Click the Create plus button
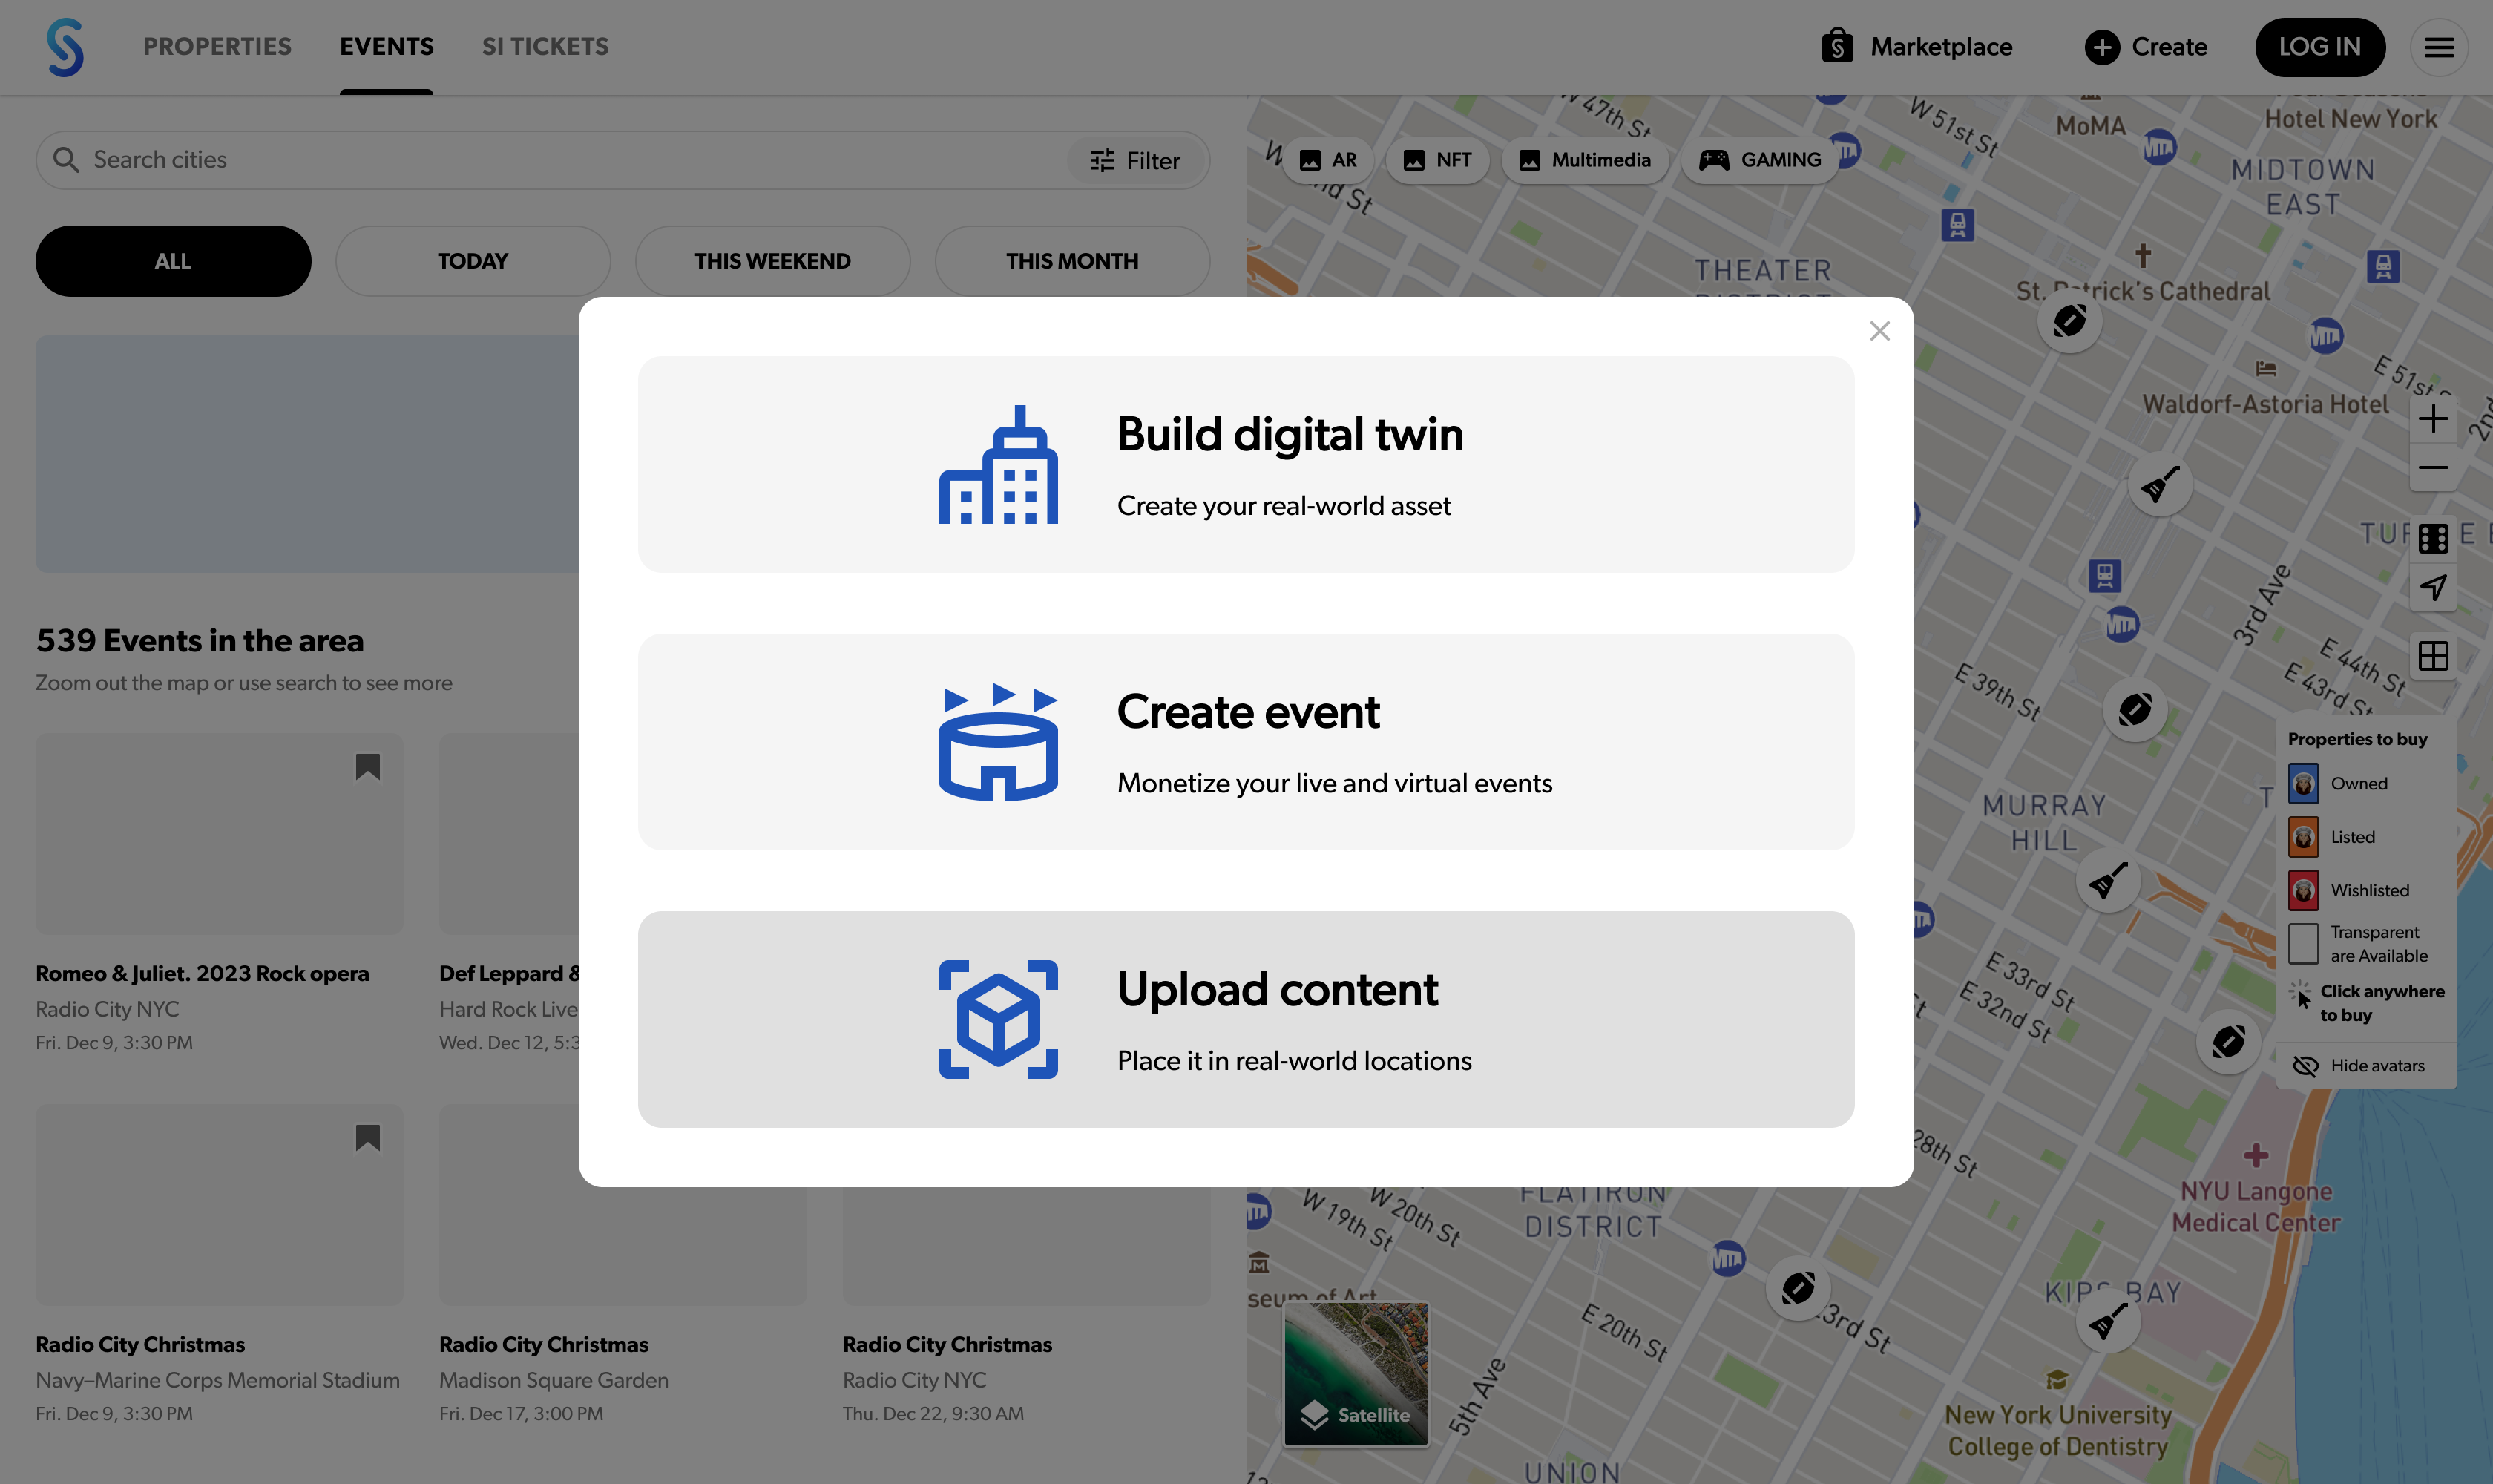Viewport: 2493px width, 1484px height. coord(2146,47)
